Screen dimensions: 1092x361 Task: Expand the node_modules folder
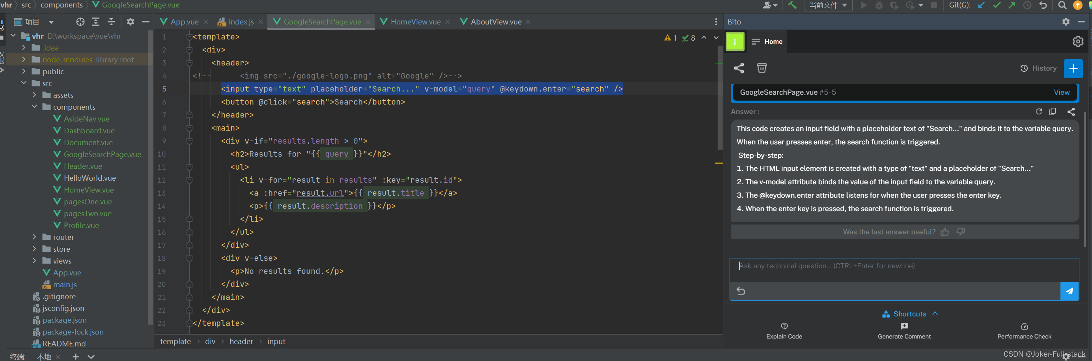point(24,60)
